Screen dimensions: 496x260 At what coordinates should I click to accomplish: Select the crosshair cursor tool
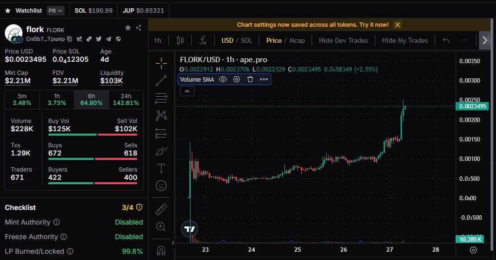click(x=161, y=63)
